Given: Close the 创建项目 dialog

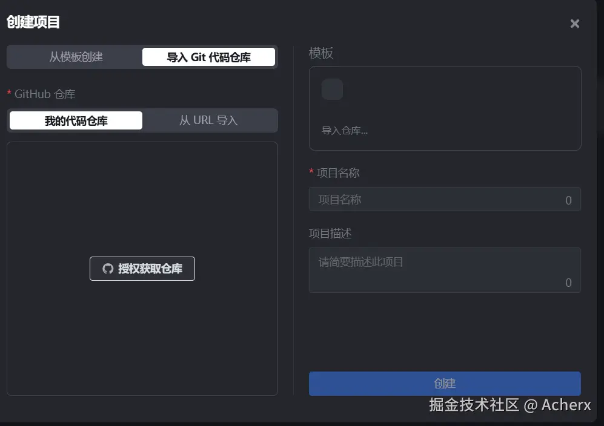Looking at the screenshot, I should click(x=575, y=24).
